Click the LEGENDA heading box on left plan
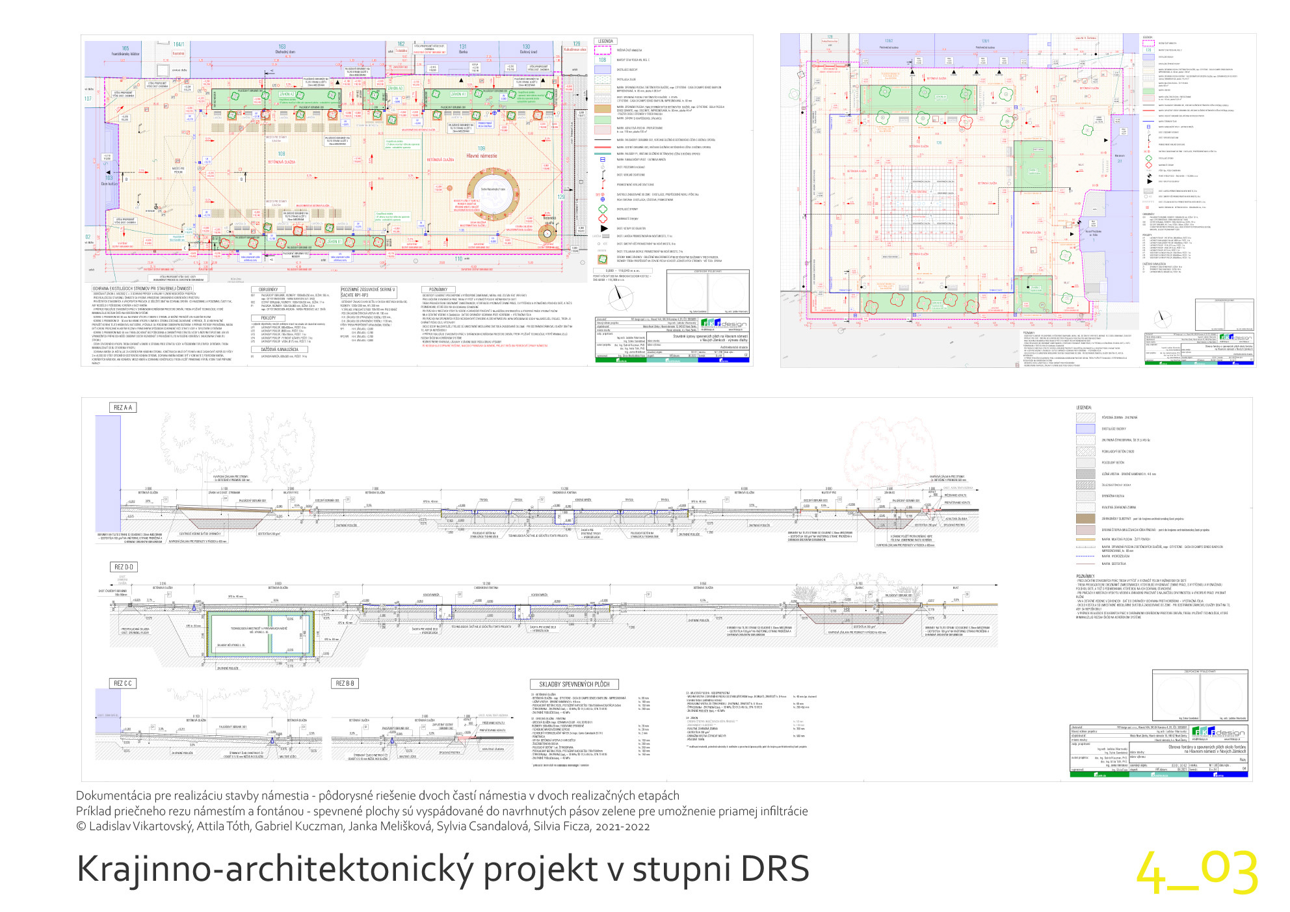Image resolution: width=1290 pixels, height=912 pixels. (605, 41)
